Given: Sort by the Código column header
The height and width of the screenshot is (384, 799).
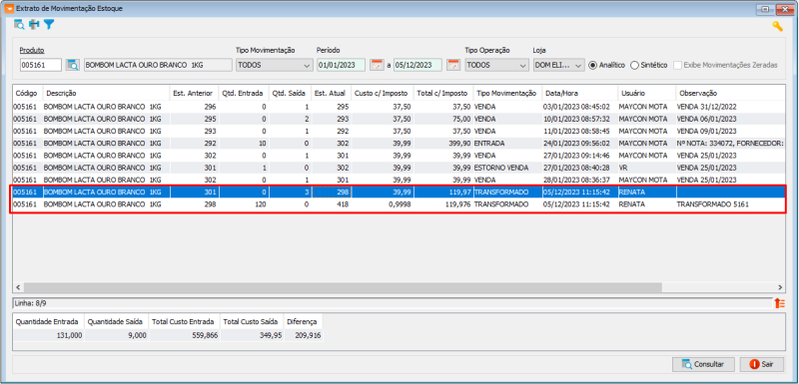Looking at the screenshot, I should (x=28, y=93).
